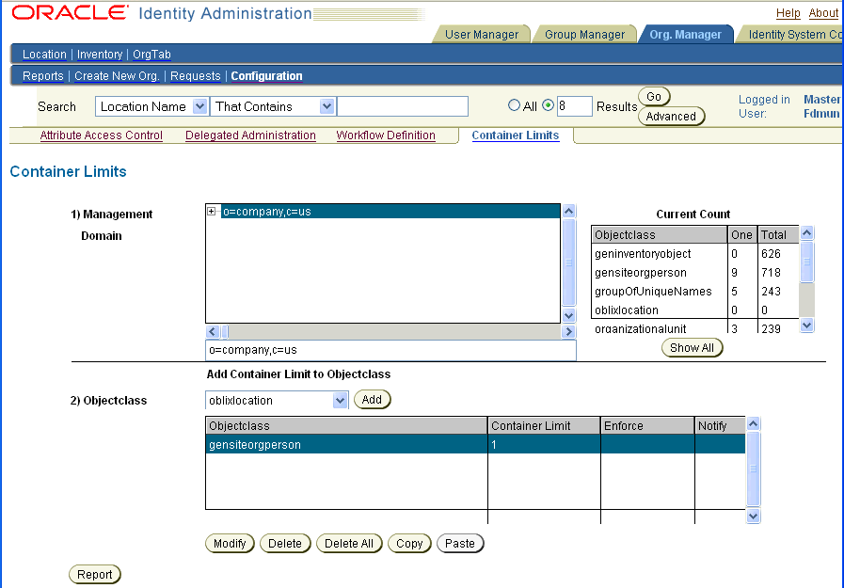Click domain tree scroll right arrow
This screenshot has width=844, height=588.
point(568,331)
